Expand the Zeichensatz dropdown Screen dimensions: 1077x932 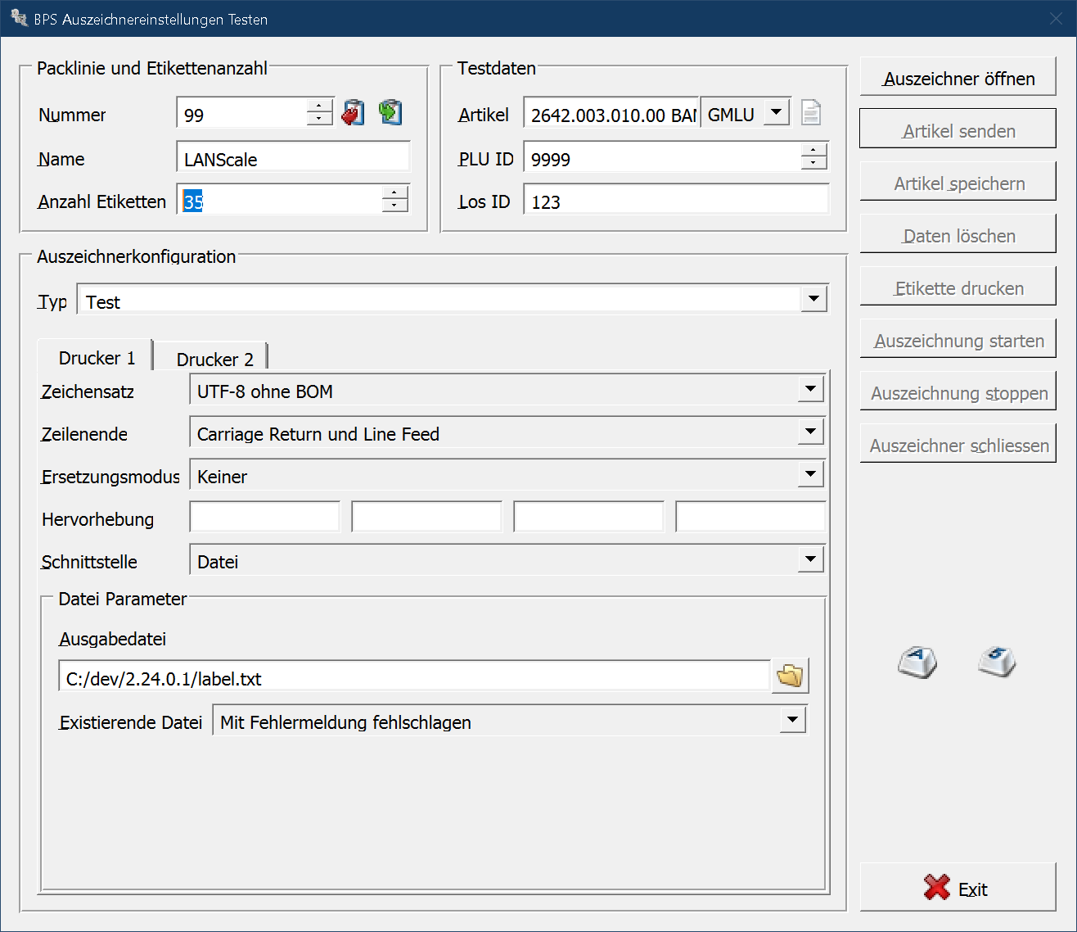coord(810,389)
